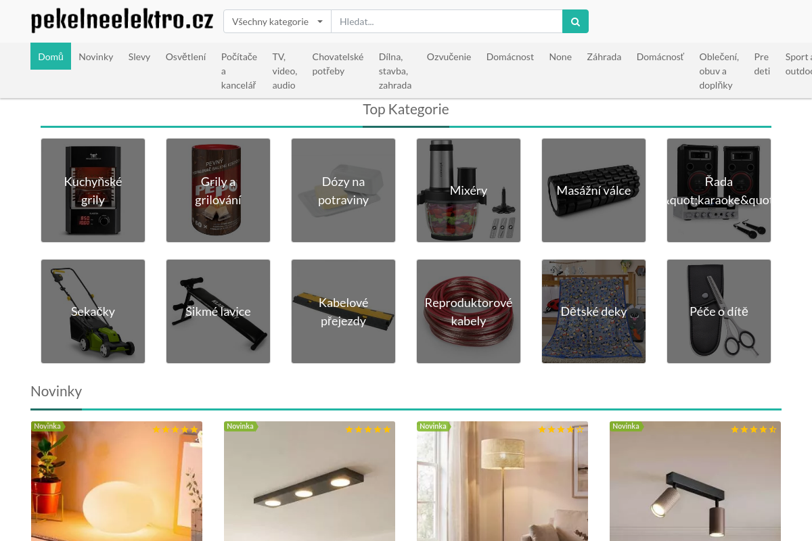
Task: Choose the Grily a grilování tile
Action: [x=218, y=191]
